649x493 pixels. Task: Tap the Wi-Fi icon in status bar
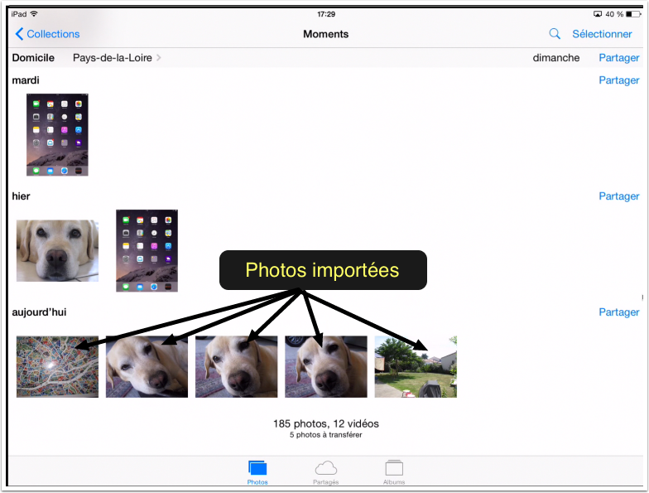click(34, 14)
